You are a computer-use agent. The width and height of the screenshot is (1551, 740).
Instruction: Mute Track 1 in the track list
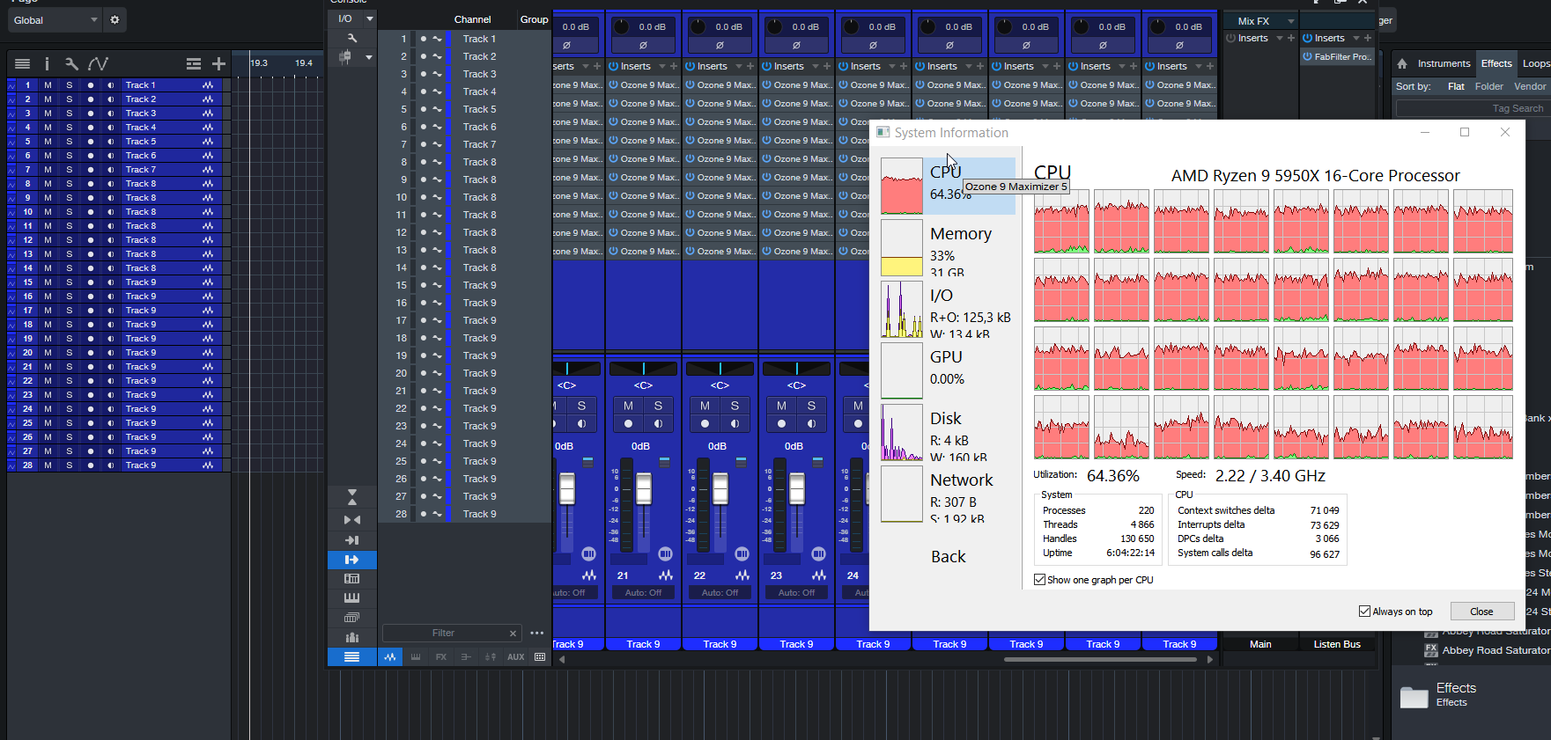pyautogui.click(x=48, y=85)
